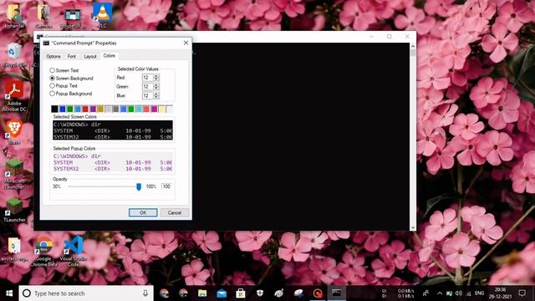Decrease the Green value with the down arrow
Viewport: 535px width, 301px height.
click(156, 89)
